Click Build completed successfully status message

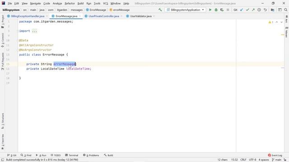42,160
